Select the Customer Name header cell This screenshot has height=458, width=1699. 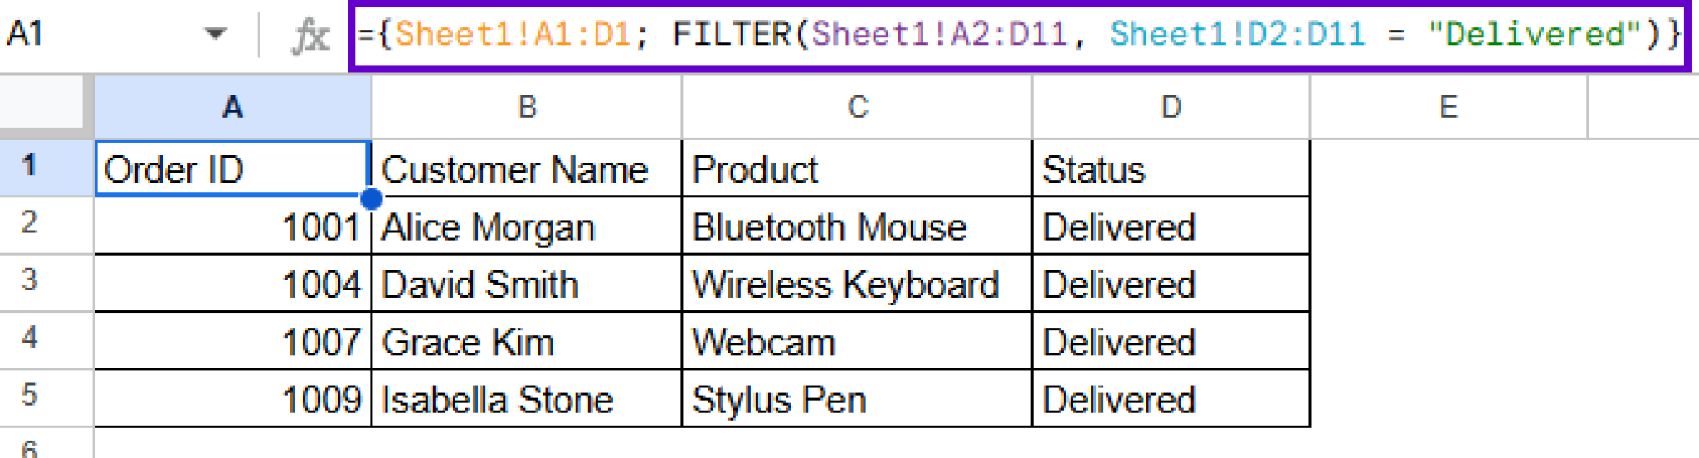click(x=526, y=169)
